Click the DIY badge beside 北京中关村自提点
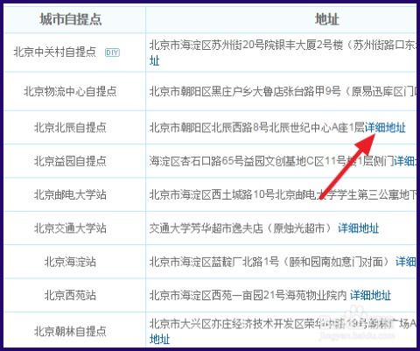Screen dimensions: 420x351 pos(112,53)
